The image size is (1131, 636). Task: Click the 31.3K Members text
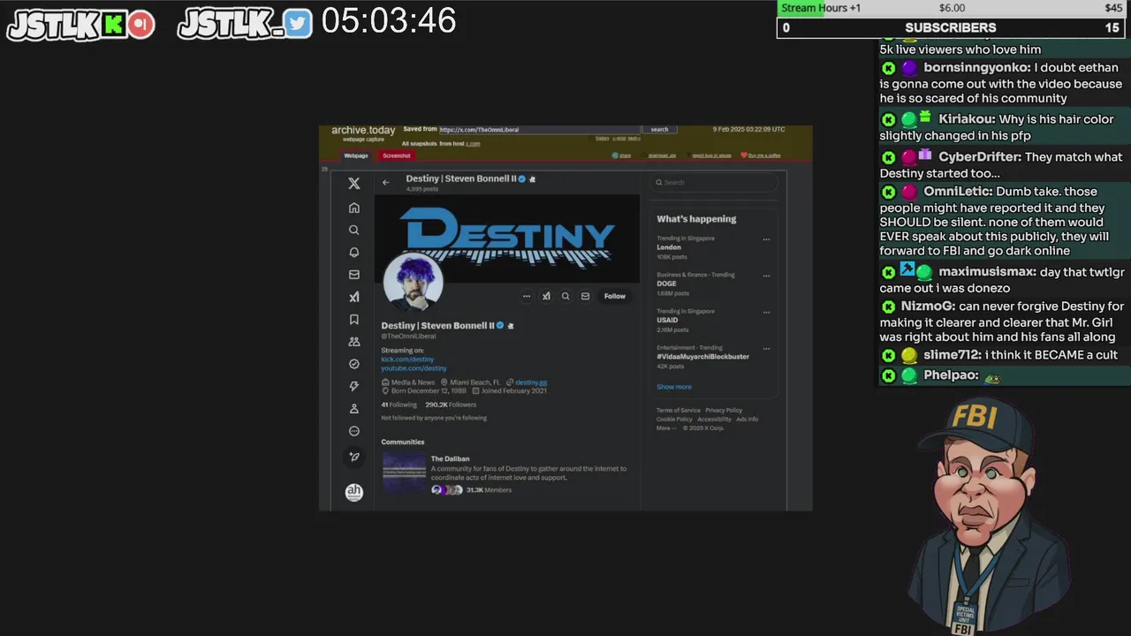point(489,489)
